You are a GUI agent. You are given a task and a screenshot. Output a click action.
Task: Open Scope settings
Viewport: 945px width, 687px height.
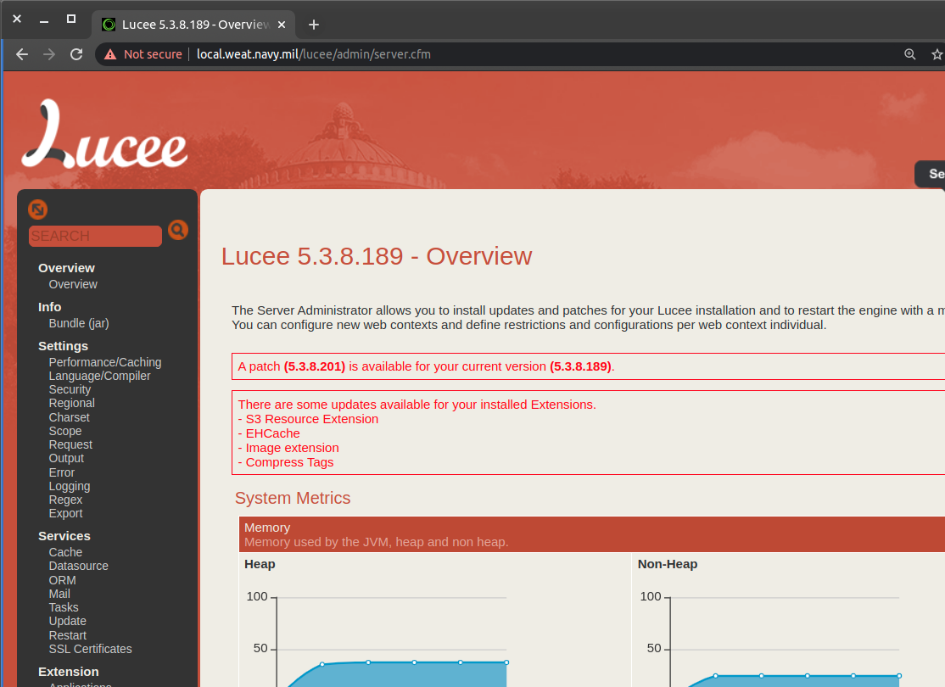[65, 432]
